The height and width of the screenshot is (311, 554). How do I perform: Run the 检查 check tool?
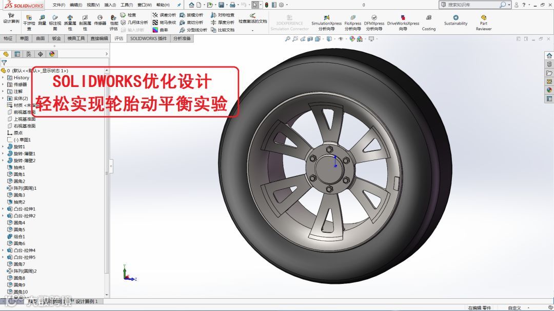pos(128,15)
